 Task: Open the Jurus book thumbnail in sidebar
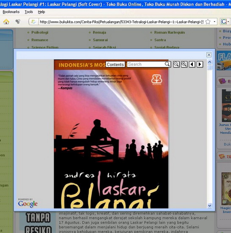point(226,106)
